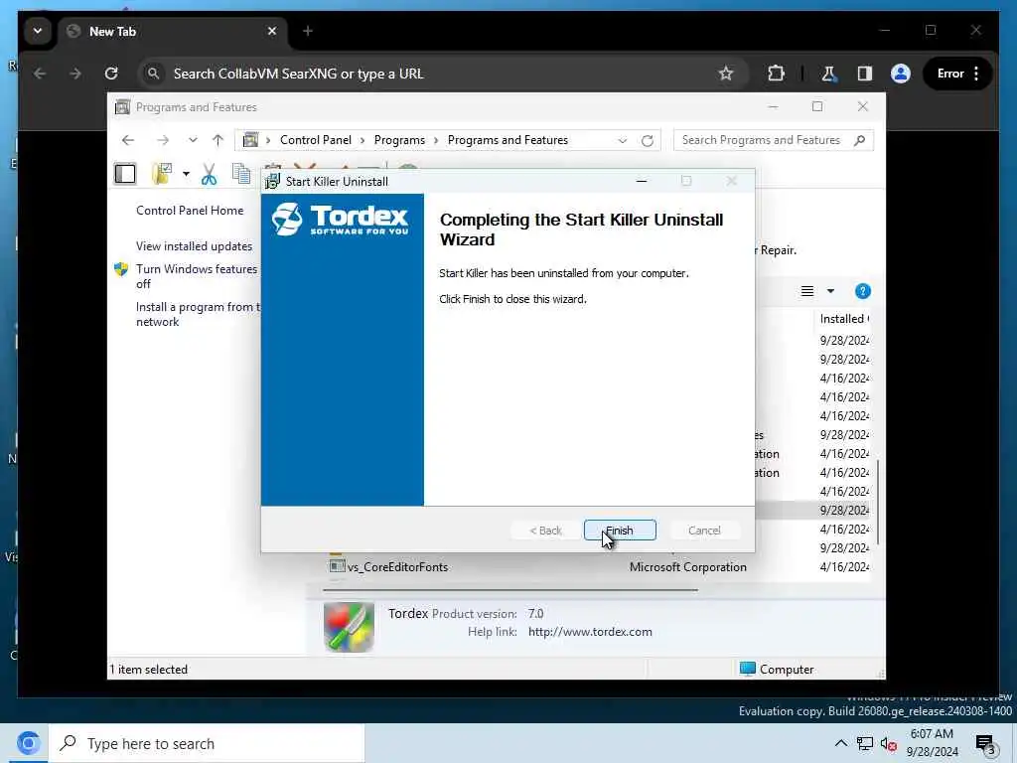This screenshot has width=1017, height=763.
Task: Select the New Tab browser tab
Action: coord(172,31)
